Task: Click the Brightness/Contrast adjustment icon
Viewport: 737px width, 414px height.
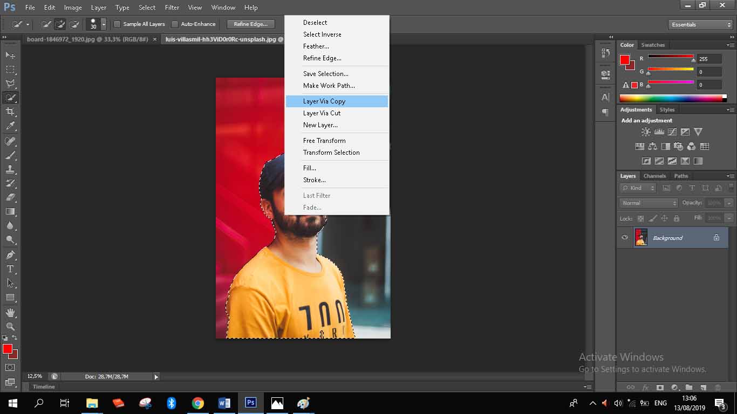Action: (646, 132)
